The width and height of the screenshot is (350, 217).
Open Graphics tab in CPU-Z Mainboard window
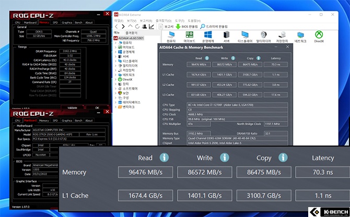(x=67, y=120)
